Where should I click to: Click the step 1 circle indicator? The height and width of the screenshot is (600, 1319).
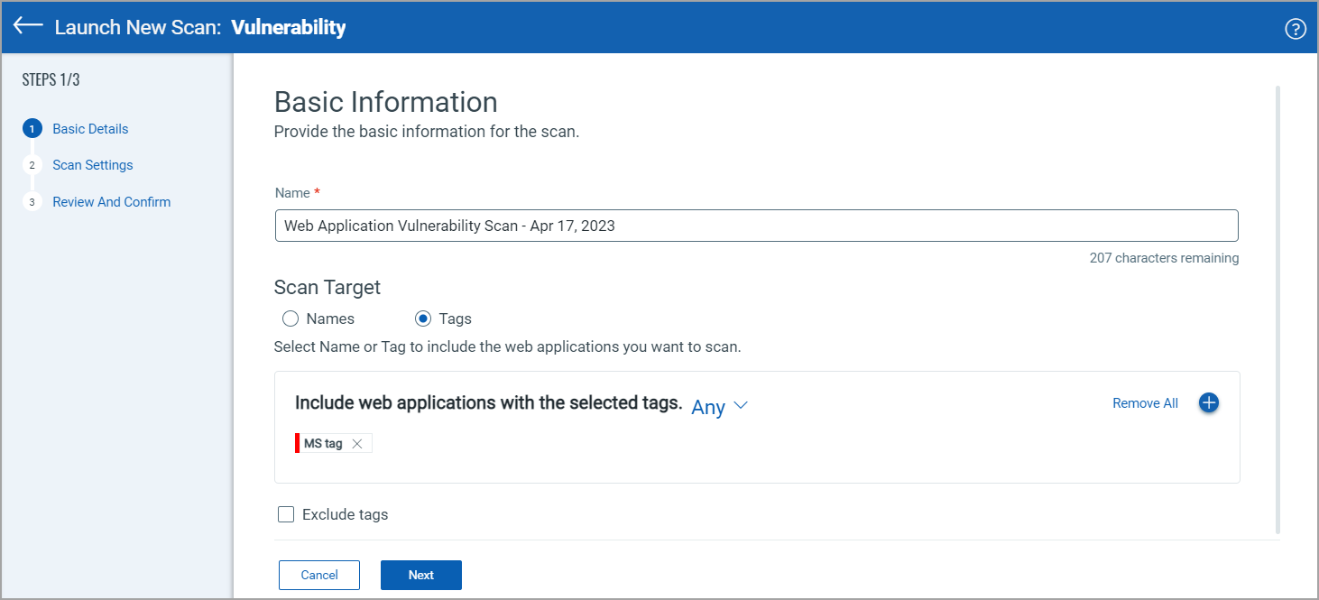point(32,129)
